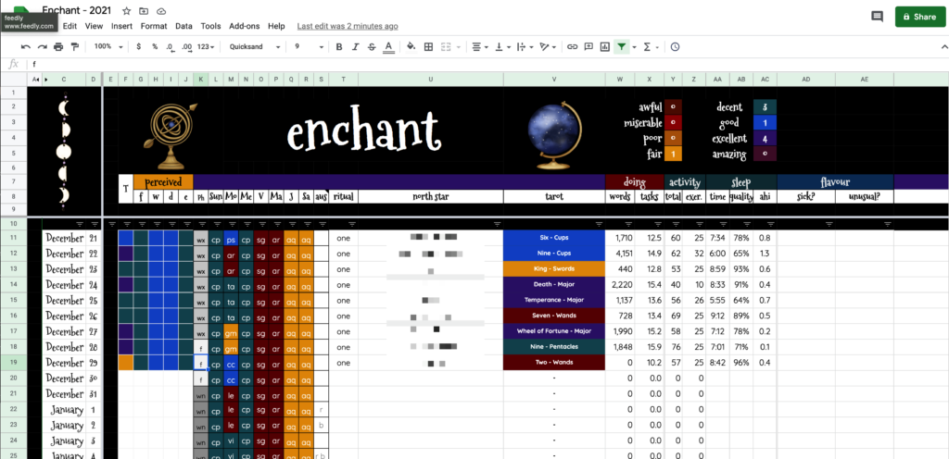The width and height of the screenshot is (949, 459).
Task: Select row 19 header
Action: (x=13, y=363)
